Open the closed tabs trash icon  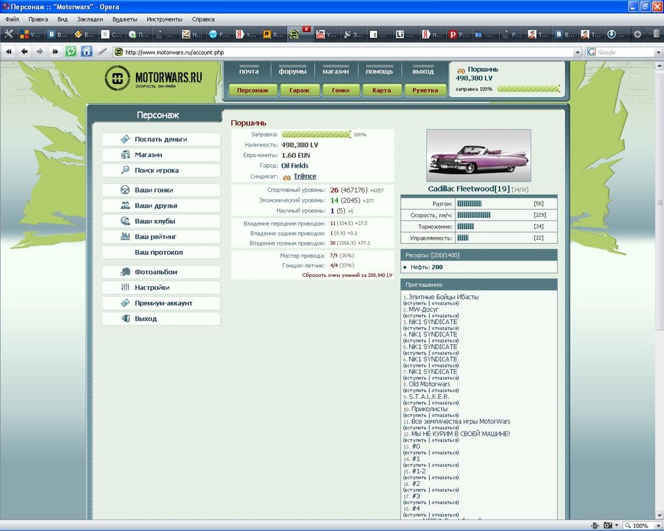656,34
